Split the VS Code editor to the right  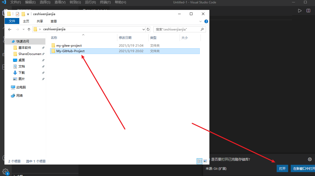point(308,11)
